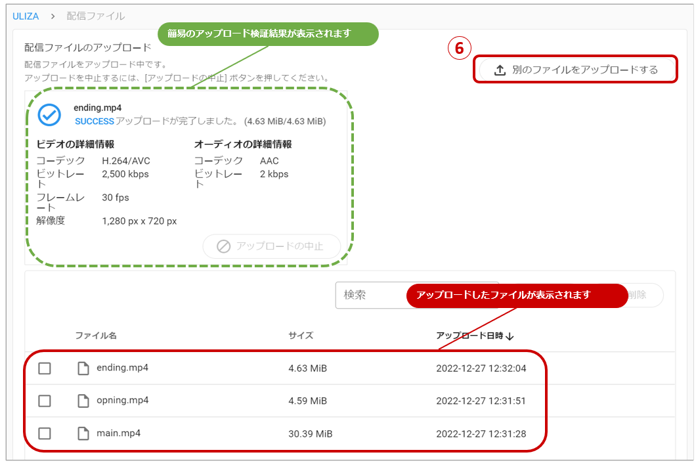Click the breadcrumb chevron after ULIZA

coord(53,16)
